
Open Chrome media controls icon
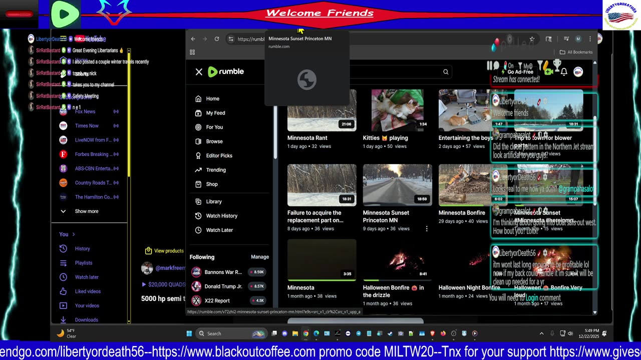click(x=566, y=39)
